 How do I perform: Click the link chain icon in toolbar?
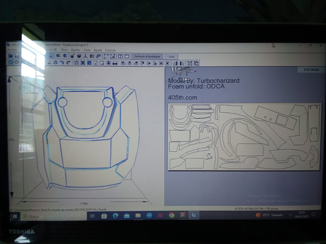98,56
